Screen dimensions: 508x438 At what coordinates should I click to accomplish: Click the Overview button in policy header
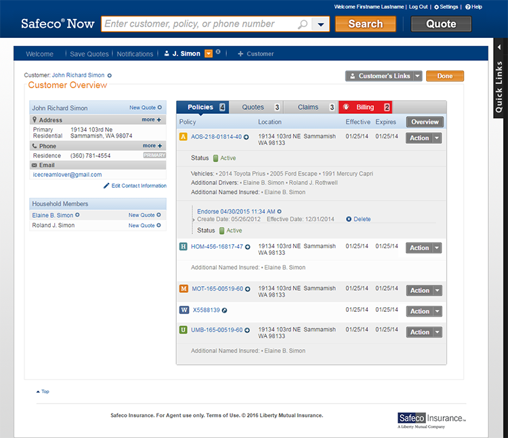tap(425, 122)
